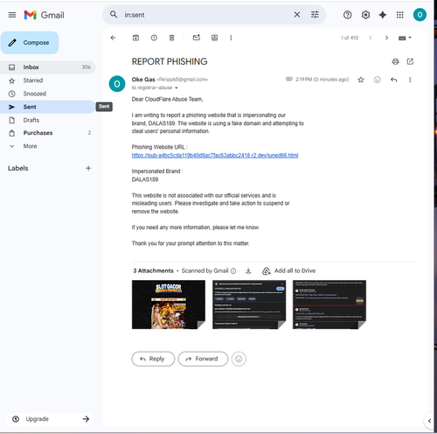The height and width of the screenshot is (434, 437).
Task: Add an emoji reaction in message header
Action: (x=378, y=80)
